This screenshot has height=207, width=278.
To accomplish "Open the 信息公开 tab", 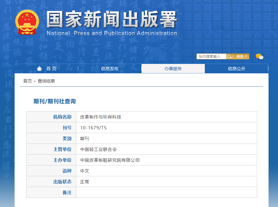I will (236, 69).
